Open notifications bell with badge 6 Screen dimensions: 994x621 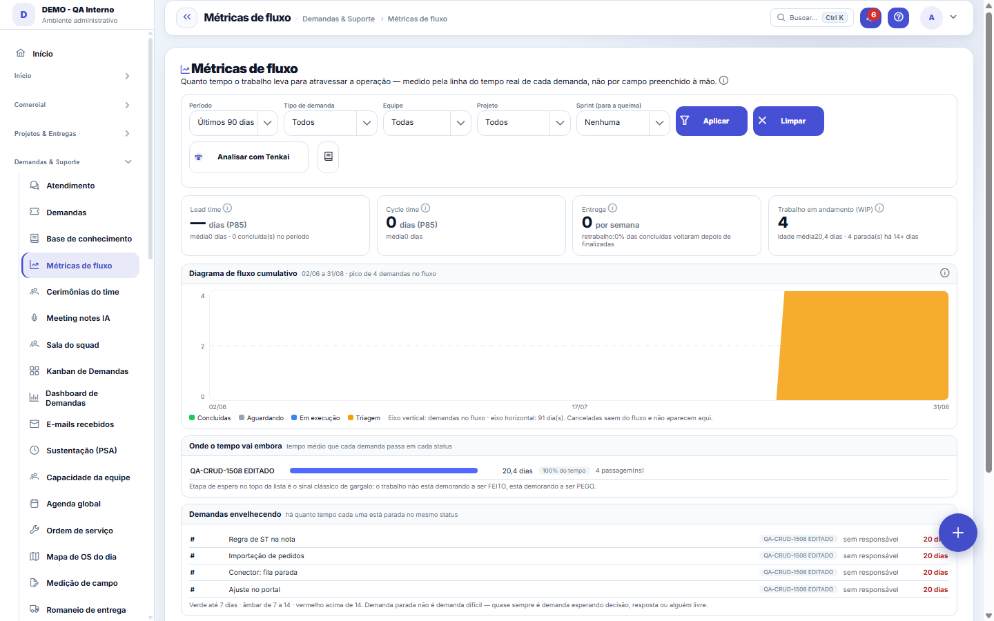pos(870,17)
